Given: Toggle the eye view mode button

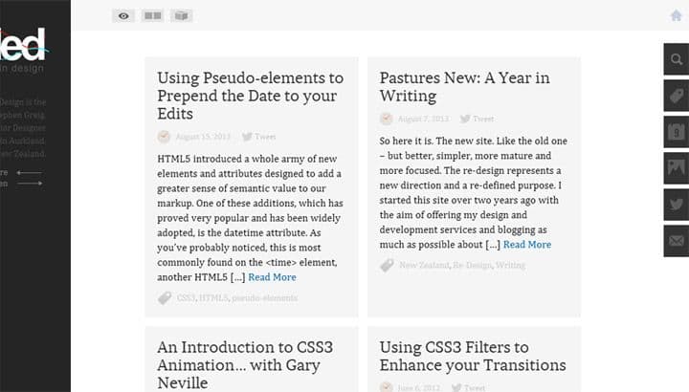Looking at the screenshot, I should tap(123, 15).
